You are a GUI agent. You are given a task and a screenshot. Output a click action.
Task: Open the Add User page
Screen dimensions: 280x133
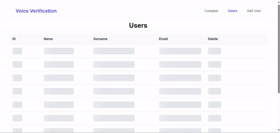(x=254, y=11)
